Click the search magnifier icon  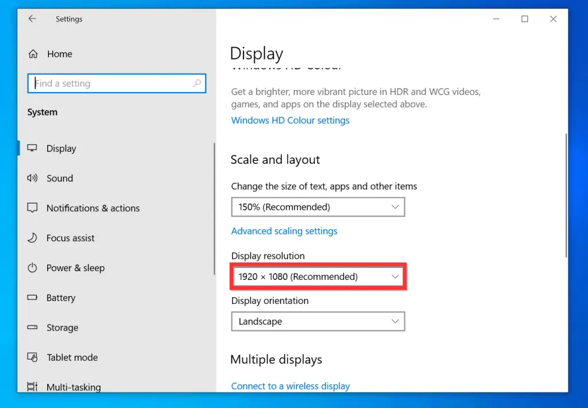(x=197, y=83)
